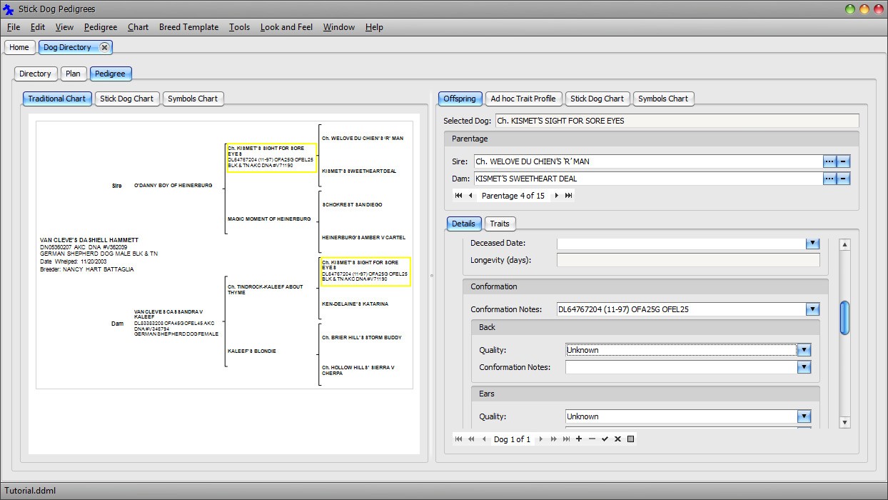
Task: Confirm dog edits with the checkmark icon
Action: [605, 439]
